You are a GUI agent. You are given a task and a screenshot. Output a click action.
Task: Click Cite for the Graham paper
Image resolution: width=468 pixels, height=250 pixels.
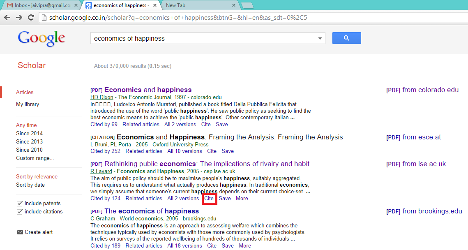[x=212, y=245]
